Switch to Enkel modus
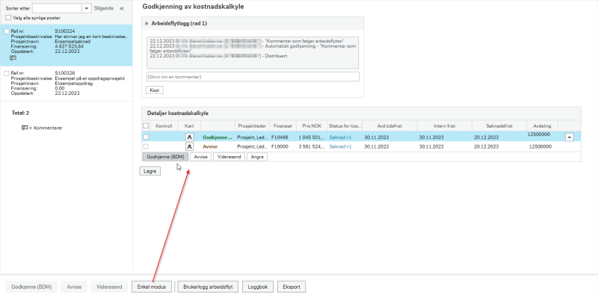 pyautogui.click(x=152, y=287)
